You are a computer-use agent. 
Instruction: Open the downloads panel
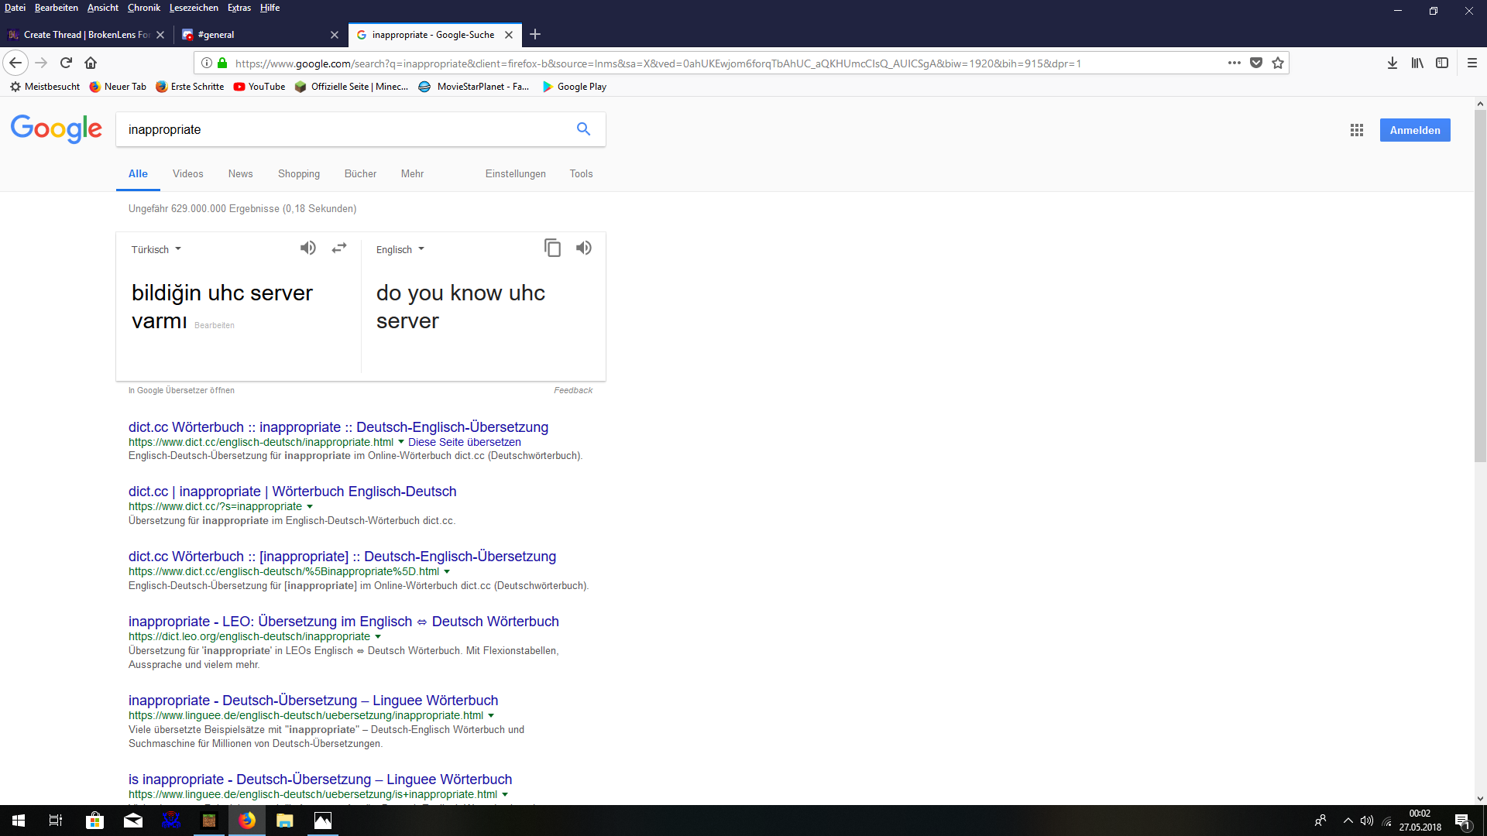(x=1393, y=63)
